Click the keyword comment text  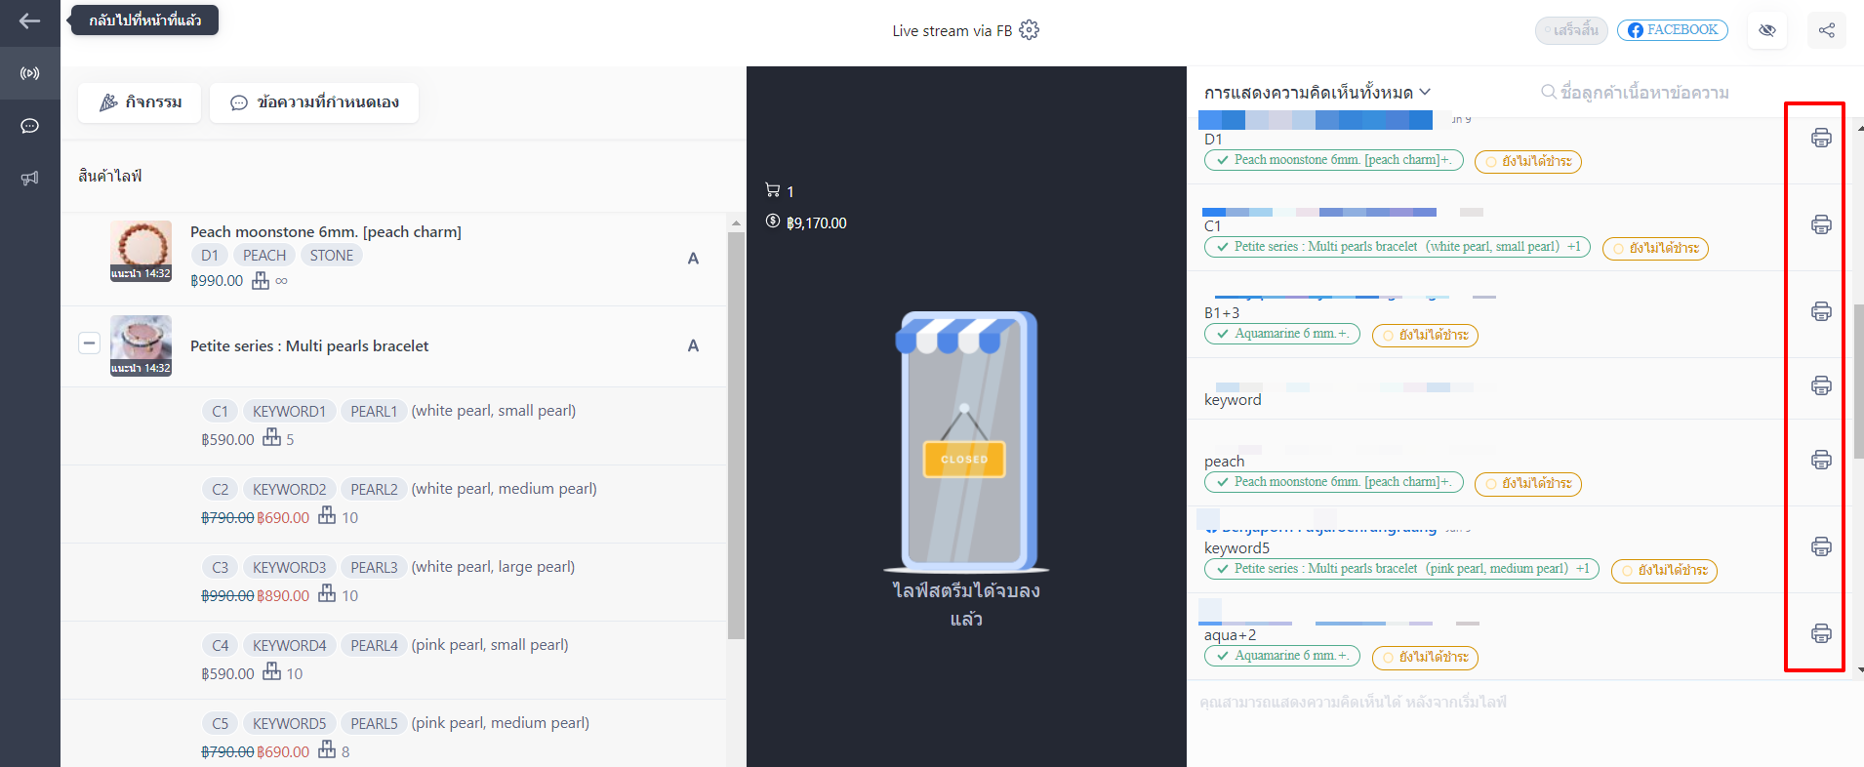click(1233, 400)
